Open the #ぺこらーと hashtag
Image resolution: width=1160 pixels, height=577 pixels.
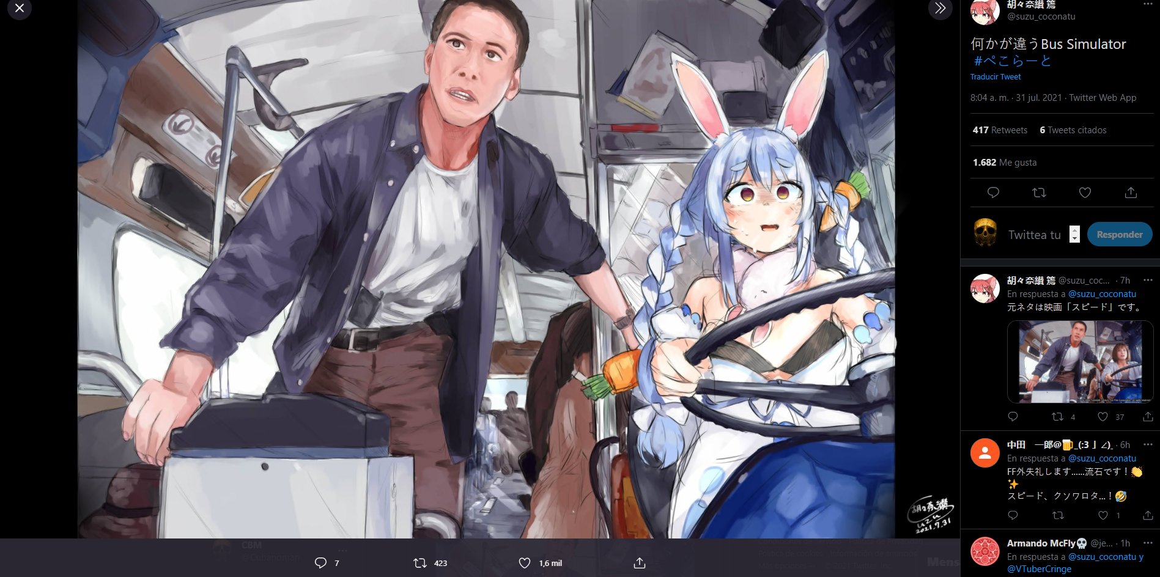coord(1012,61)
